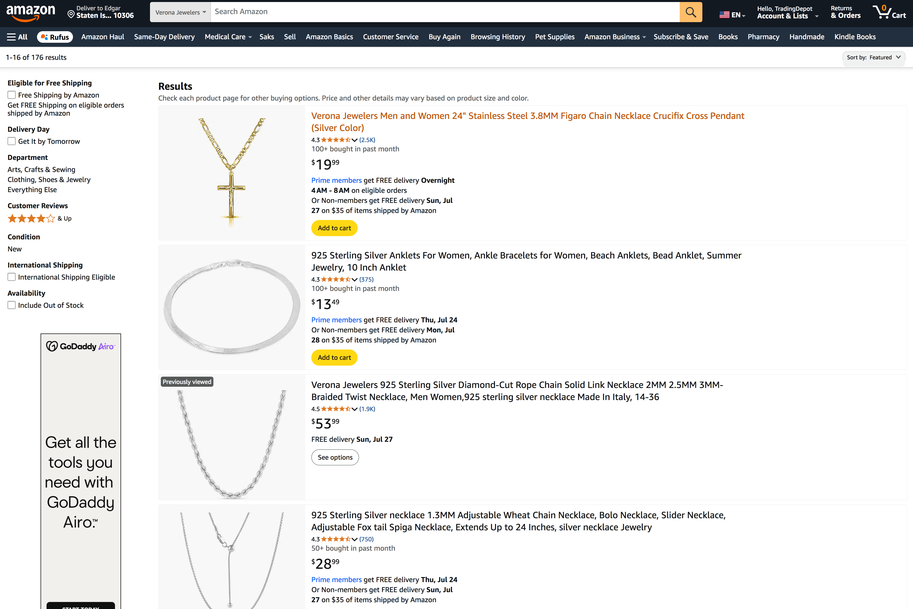Click the Amazon logo
The width and height of the screenshot is (913, 609).
point(31,12)
